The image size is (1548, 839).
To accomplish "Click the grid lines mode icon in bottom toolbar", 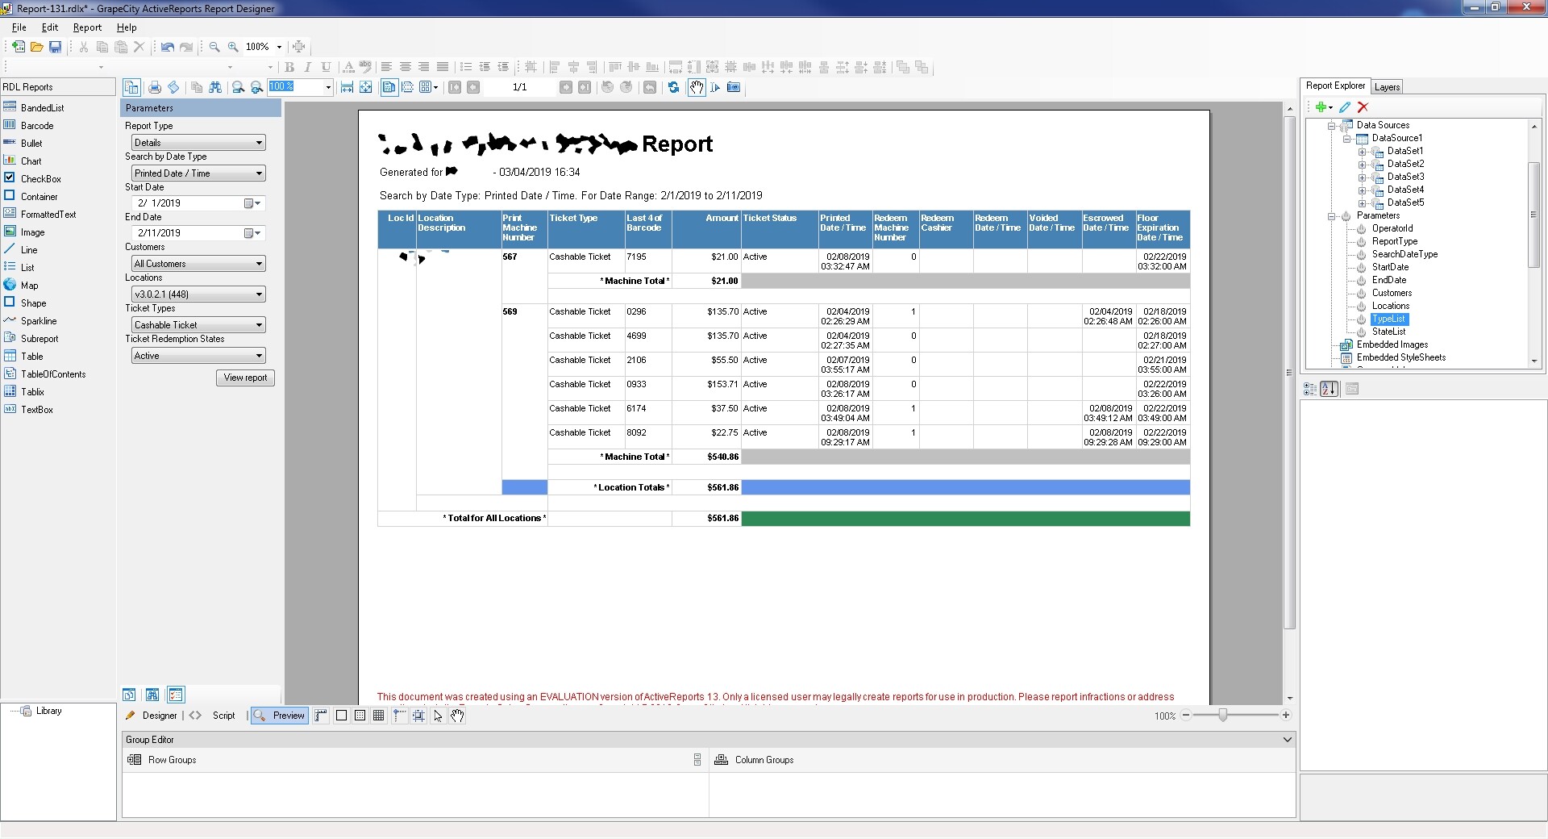I will 378,716.
